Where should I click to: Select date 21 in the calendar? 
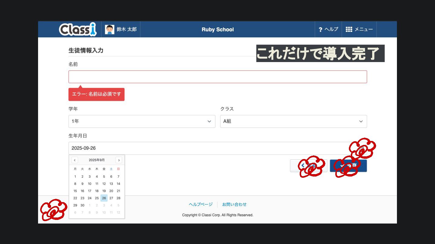tap(118, 191)
